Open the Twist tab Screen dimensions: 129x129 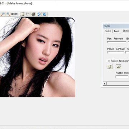pyautogui.click(x=116, y=31)
